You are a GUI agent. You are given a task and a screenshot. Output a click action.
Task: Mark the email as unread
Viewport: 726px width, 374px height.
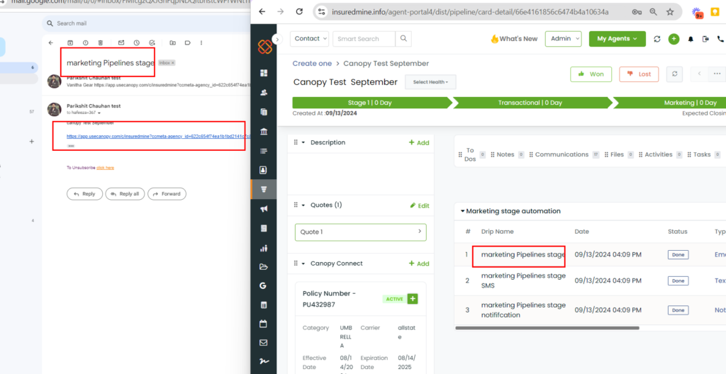click(x=121, y=42)
